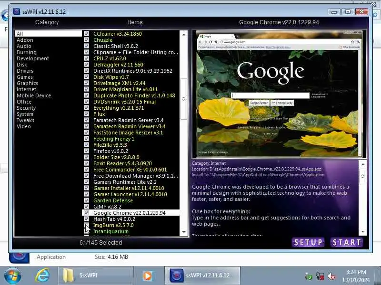Toggle the CCleaner v3.24.1850 checkbox
This screenshot has height=285, width=381.
(86, 33)
